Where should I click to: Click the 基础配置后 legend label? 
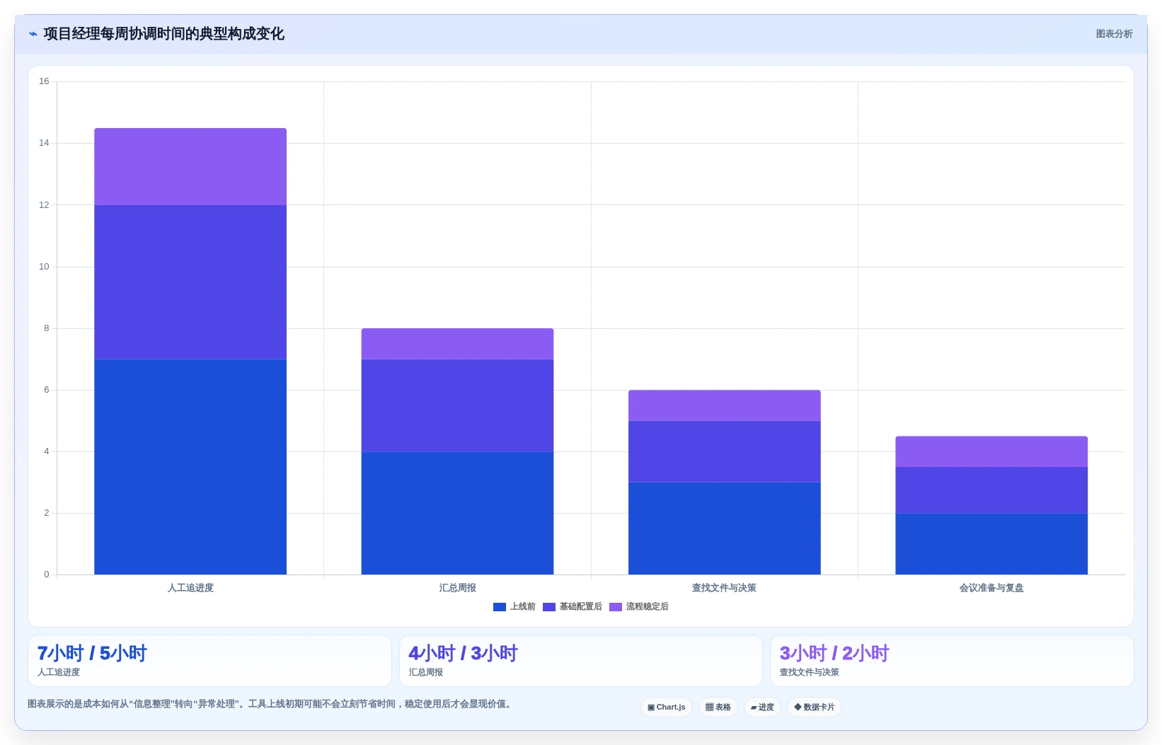(x=581, y=607)
